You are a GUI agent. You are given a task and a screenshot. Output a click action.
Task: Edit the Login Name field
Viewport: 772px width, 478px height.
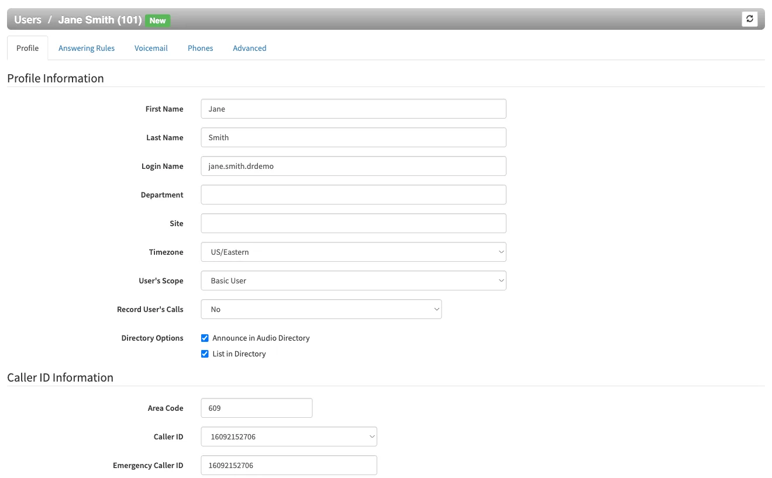pyautogui.click(x=353, y=166)
